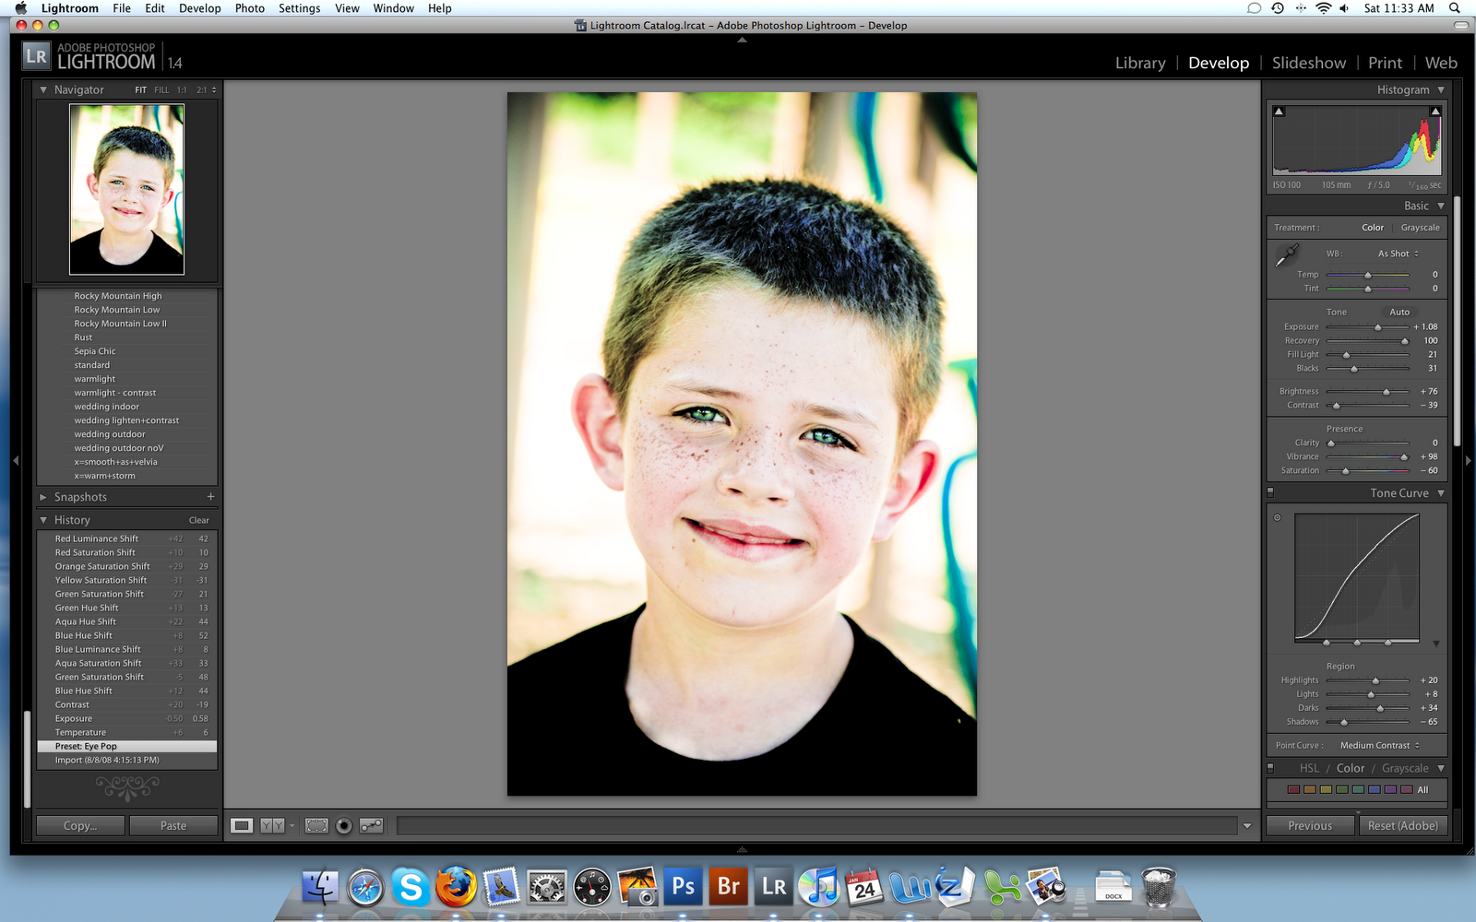
Task: Collapse the Tone Curve panel triangle
Action: 1441,493
